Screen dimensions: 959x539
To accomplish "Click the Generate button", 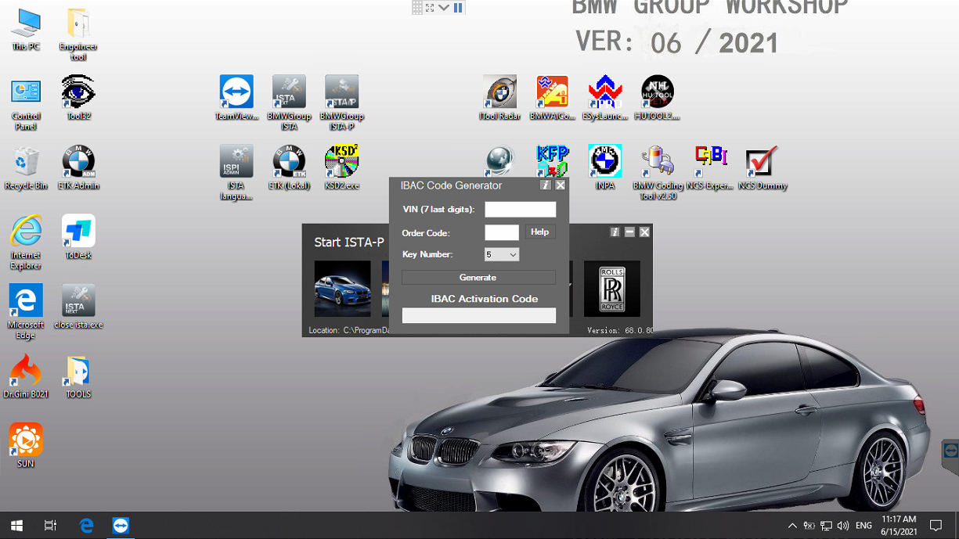I will coord(478,278).
